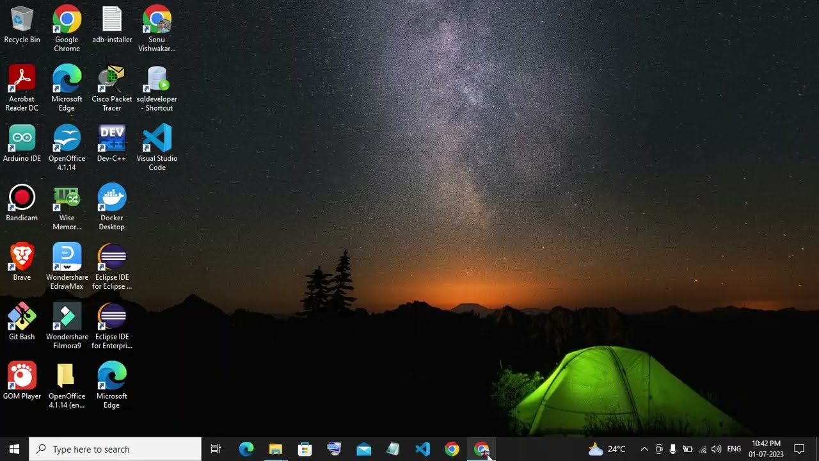
Task: Select the OpenOffice 4.1.14 (en... folder
Action: coord(67,386)
